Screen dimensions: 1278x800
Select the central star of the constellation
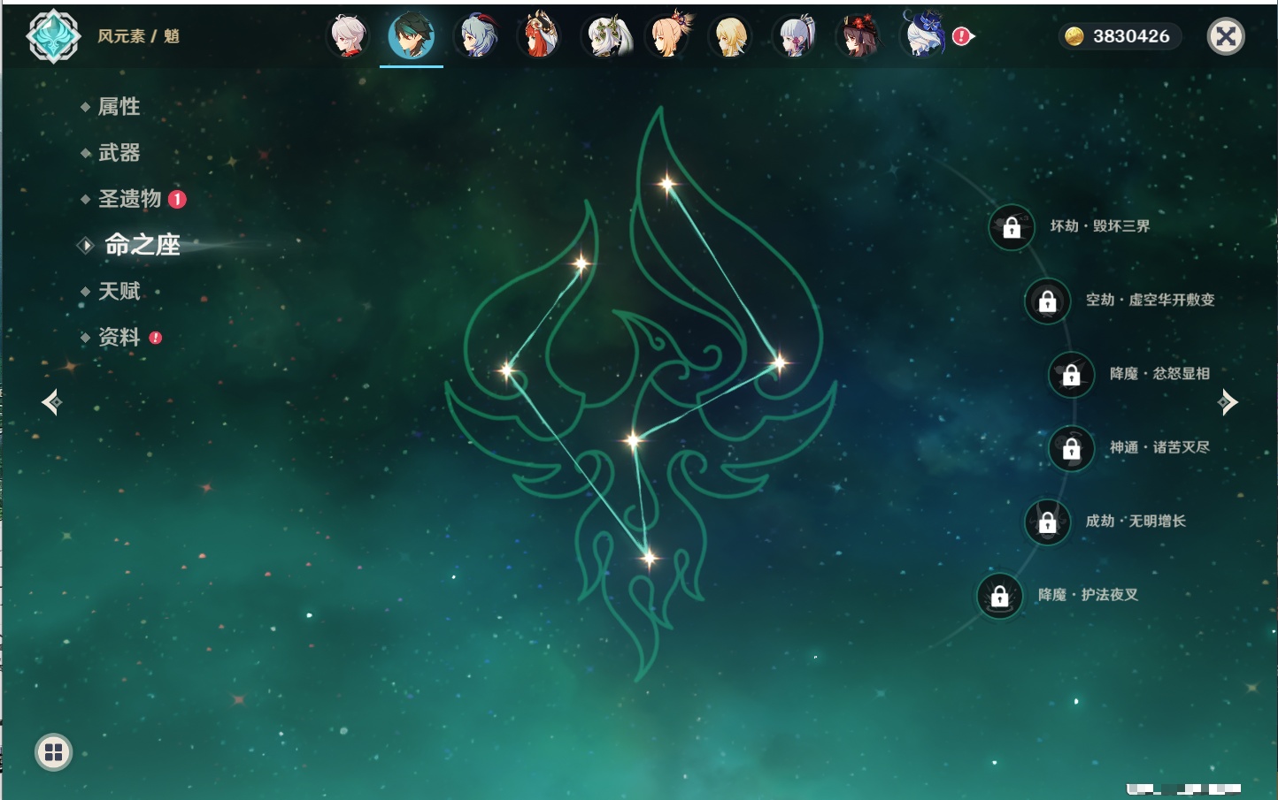[633, 439]
